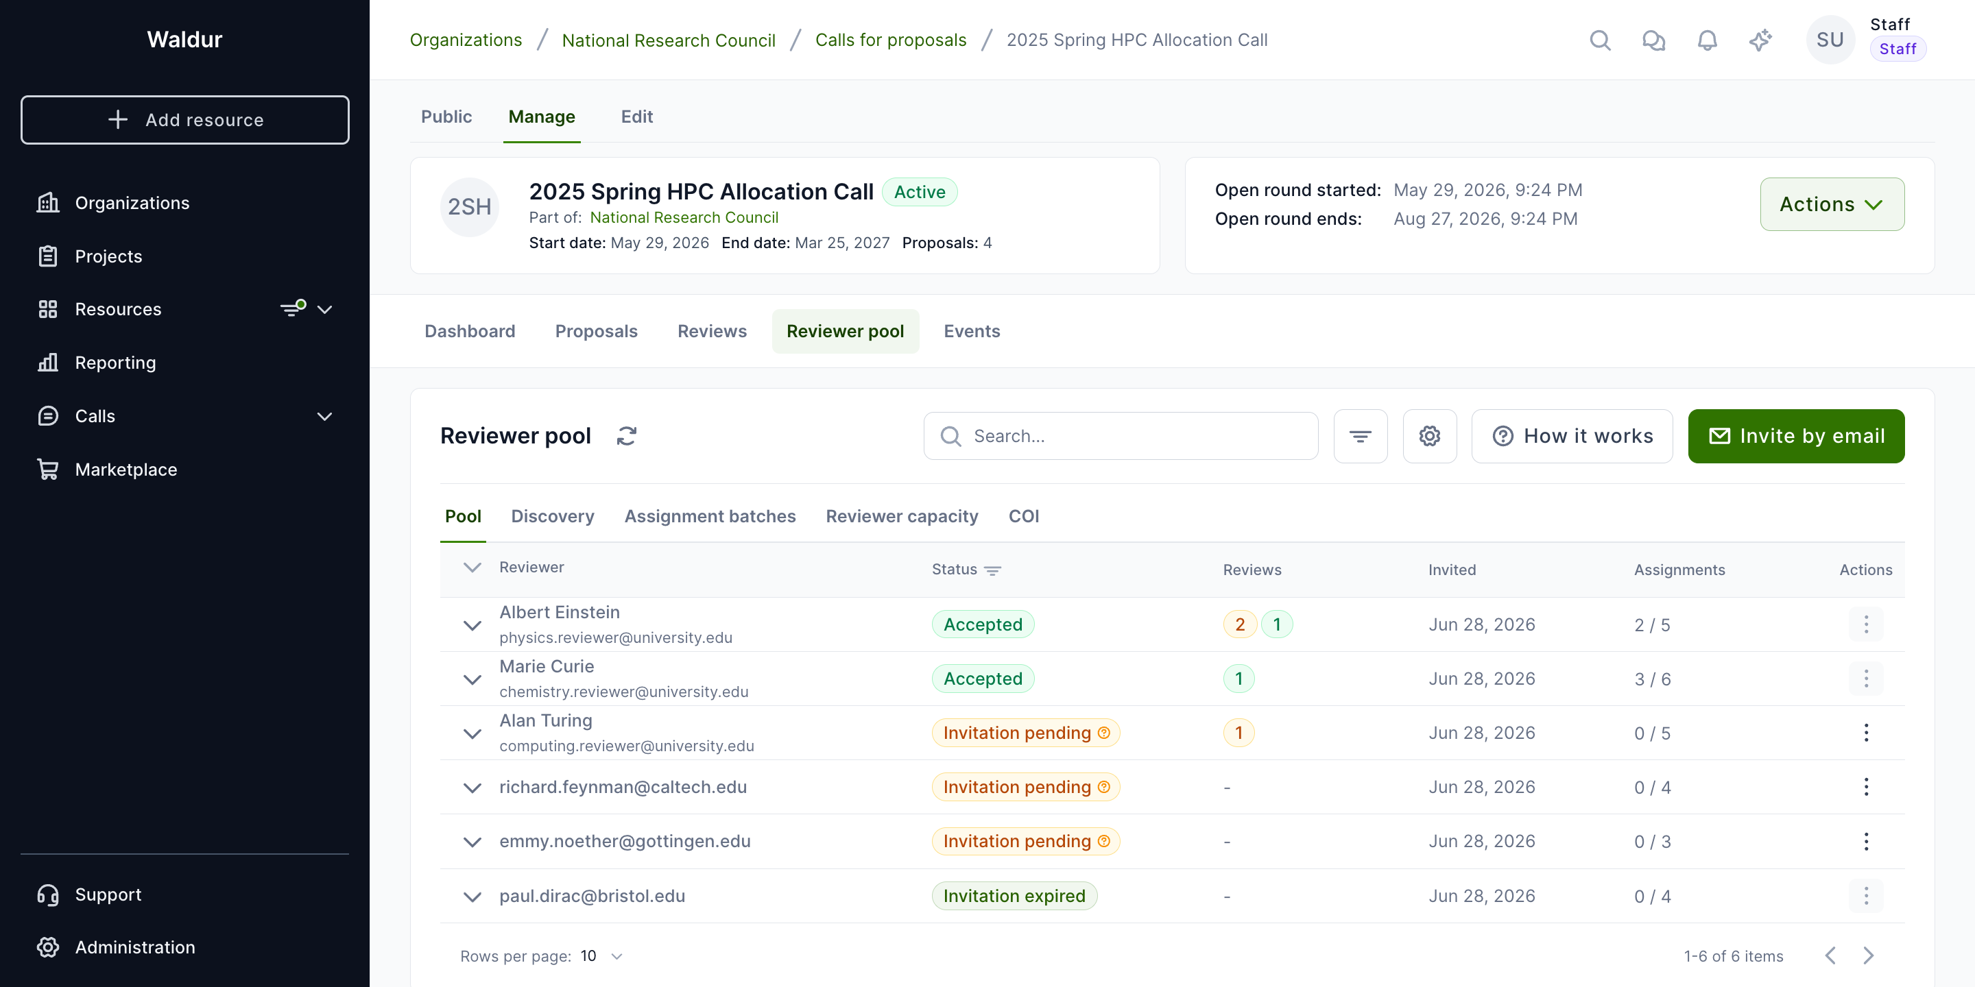Click the Status column filter icon
This screenshot has width=1975, height=987.
[x=992, y=570]
